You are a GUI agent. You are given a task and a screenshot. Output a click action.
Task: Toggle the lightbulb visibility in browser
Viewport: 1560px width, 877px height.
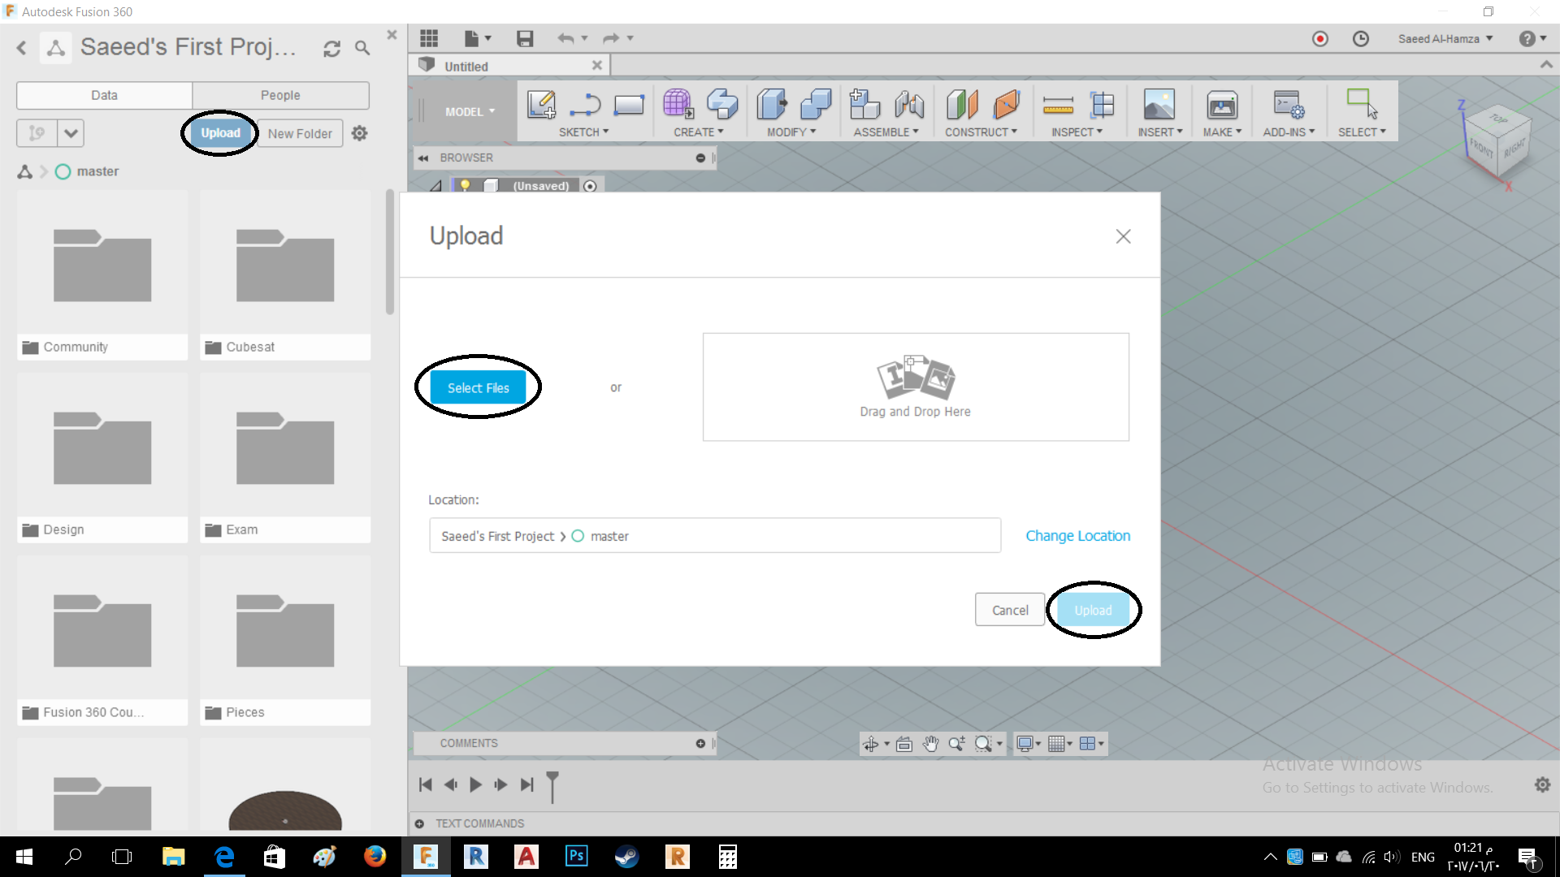(x=465, y=186)
